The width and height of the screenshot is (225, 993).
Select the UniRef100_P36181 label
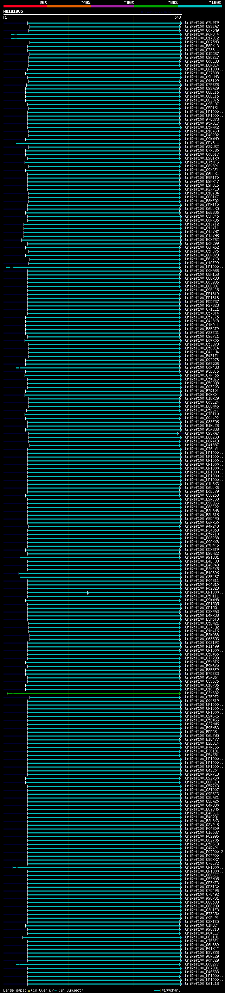202,751
